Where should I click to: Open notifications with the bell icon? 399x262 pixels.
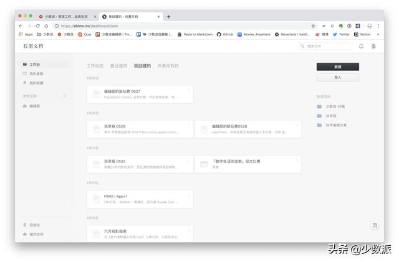pyautogui.click(x=361, y=46)
